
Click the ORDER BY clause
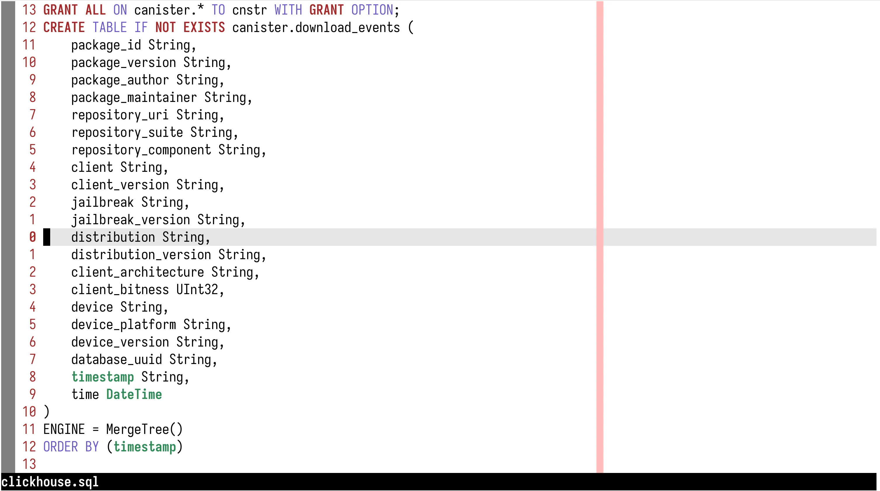[70, 447]
